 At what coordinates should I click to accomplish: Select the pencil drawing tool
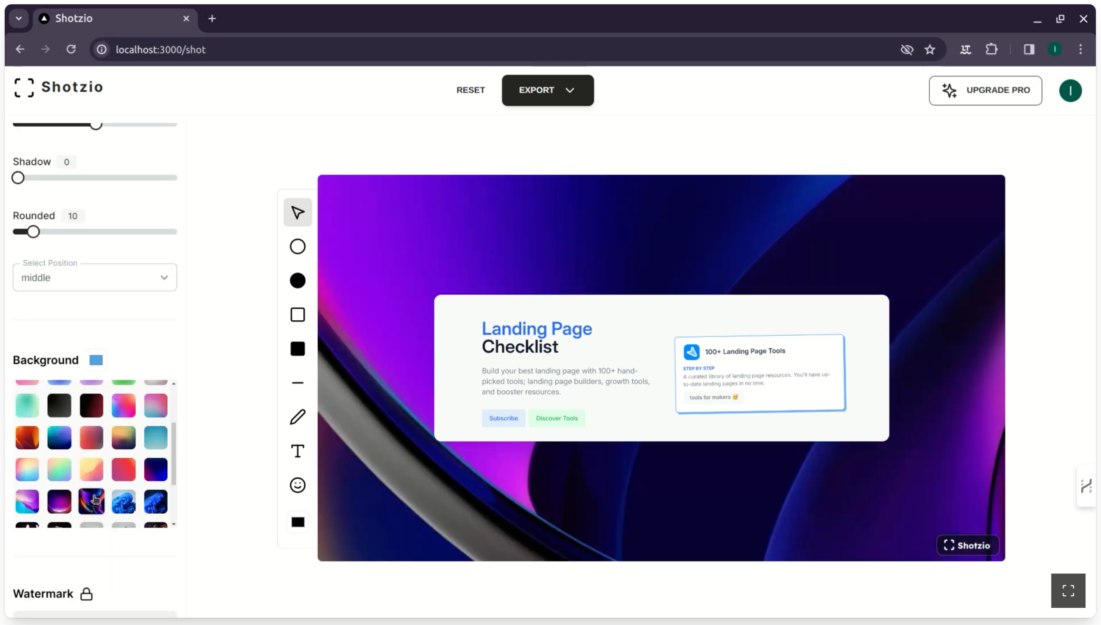click(297, 417)
